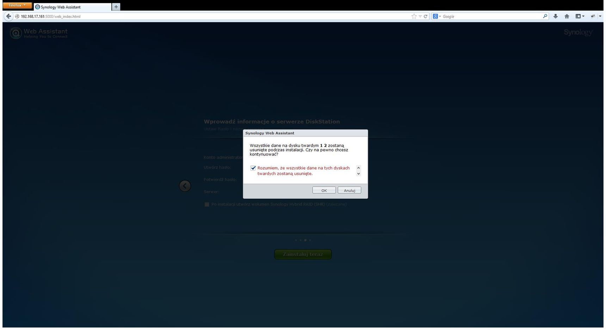Viewport: 606px width, 330px height.
Task: Click the Synology Web Assistant dialog title bar
Action: coord(305,133)
